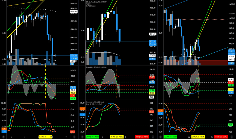Select the 'Phoenix Ari 1.07' indicator legend

95,102
